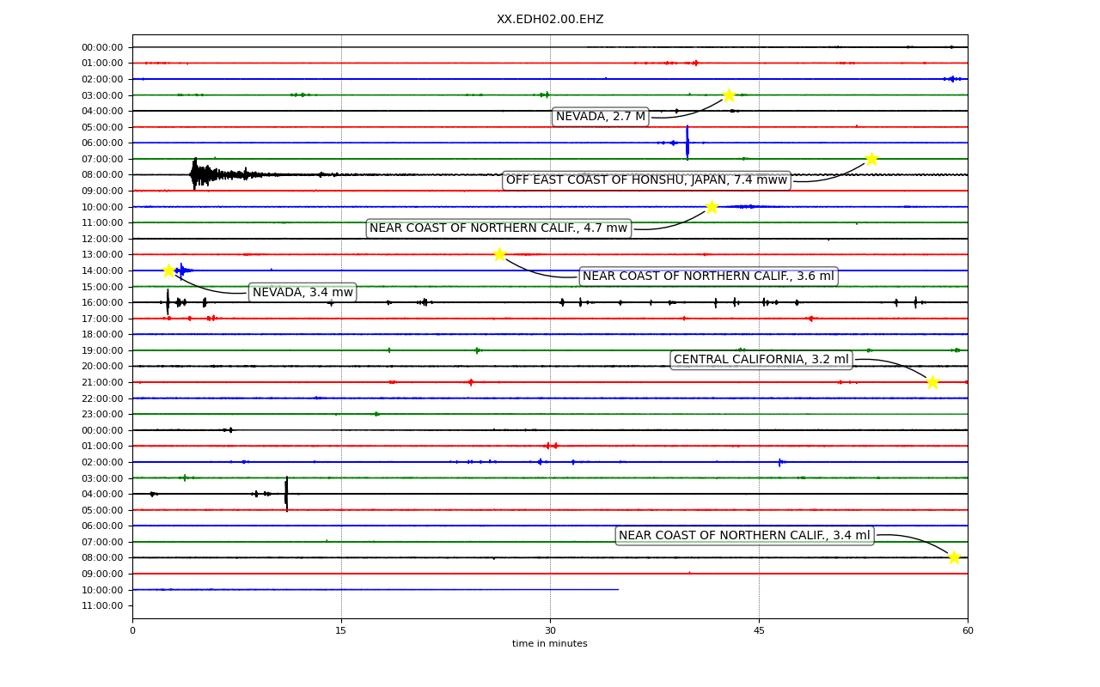Select the 16:00:00 time label on the axis
The width and height of the screenshot is (1100, 687).
[x=102, y=302]
